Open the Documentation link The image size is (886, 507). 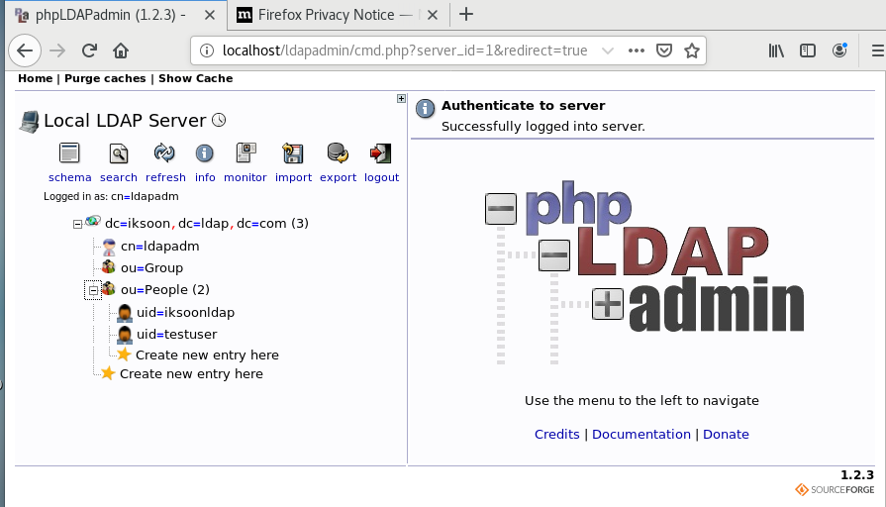click(641, 434)
